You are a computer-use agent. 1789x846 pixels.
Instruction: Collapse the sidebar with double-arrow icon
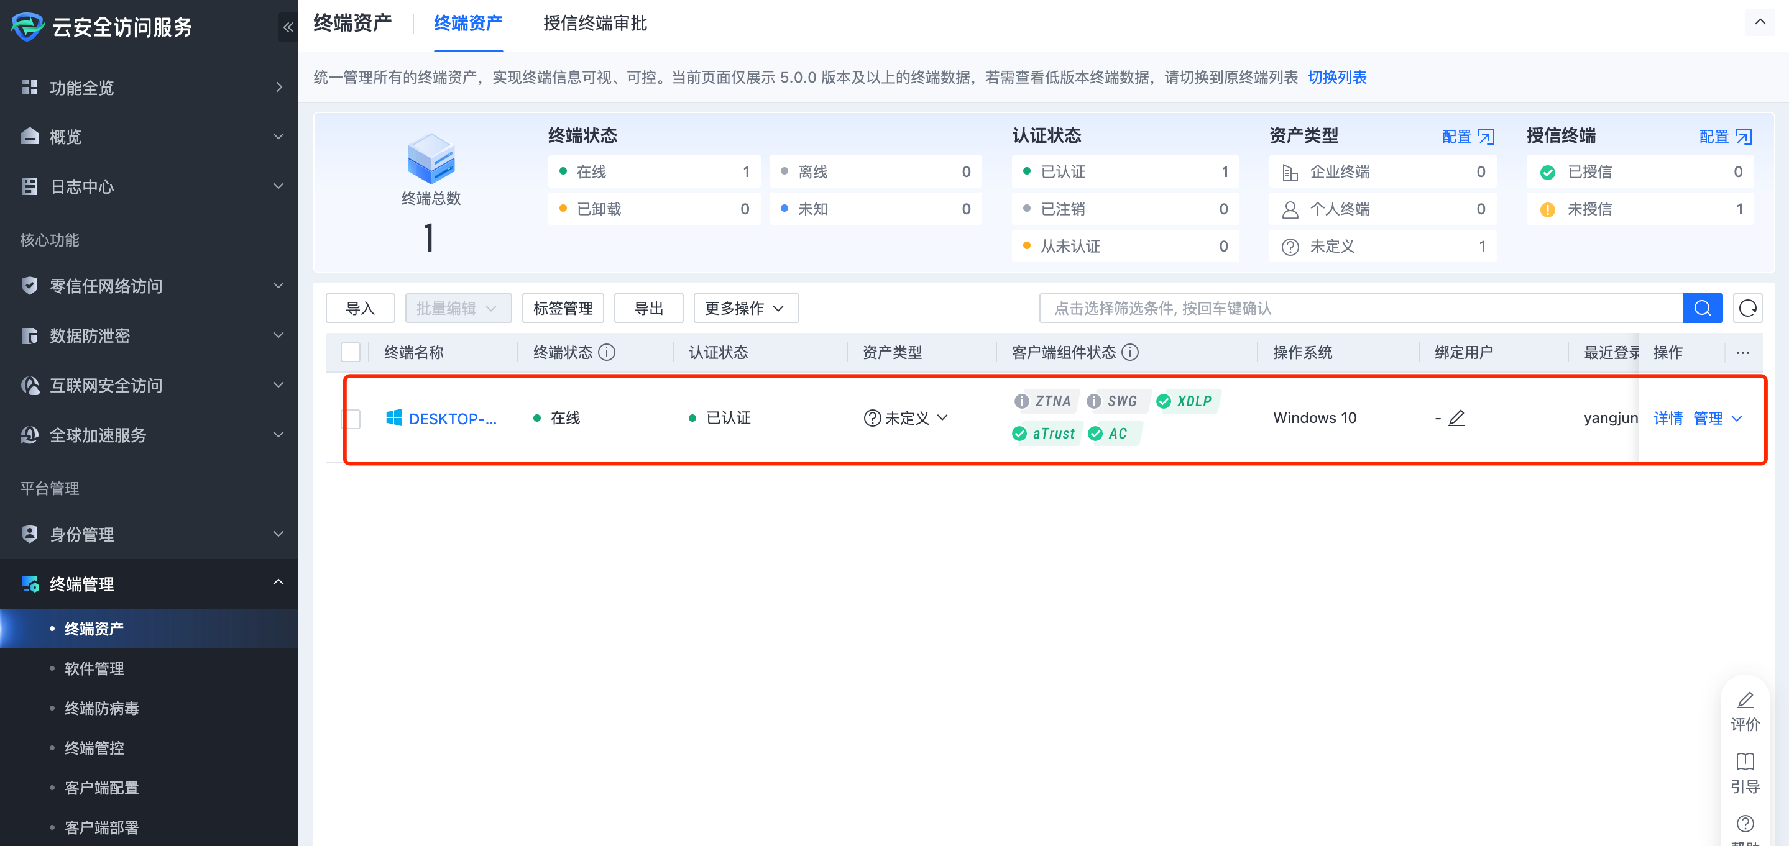pos(288,28)
